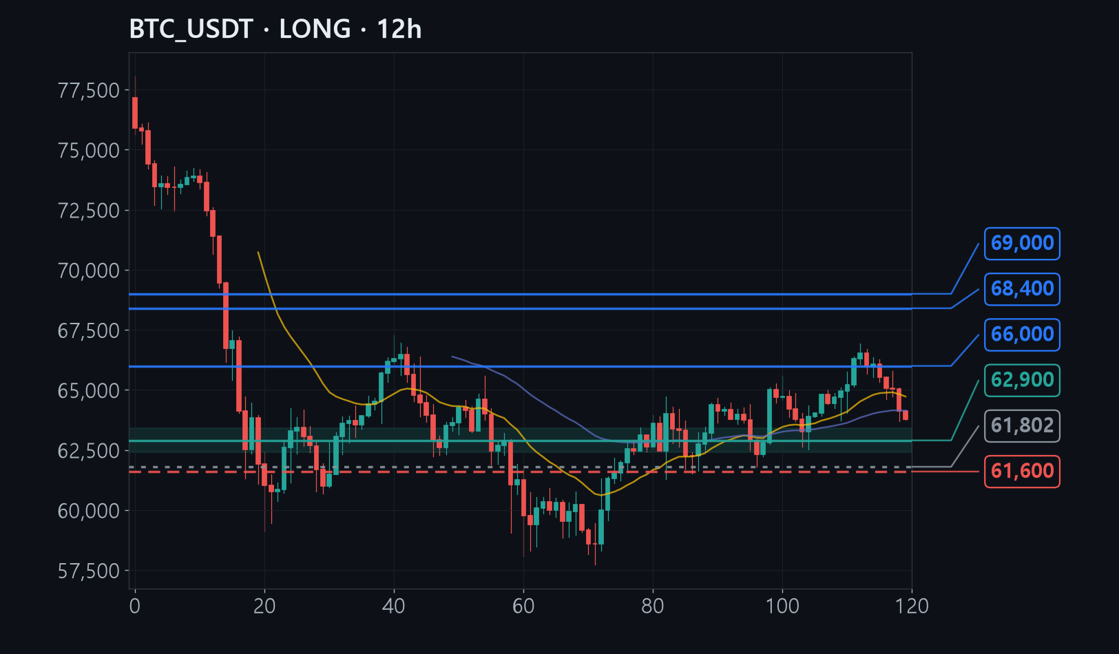Click the 65,000 y-axis tick label
The image size is (1119, 654).
[89, 391]
